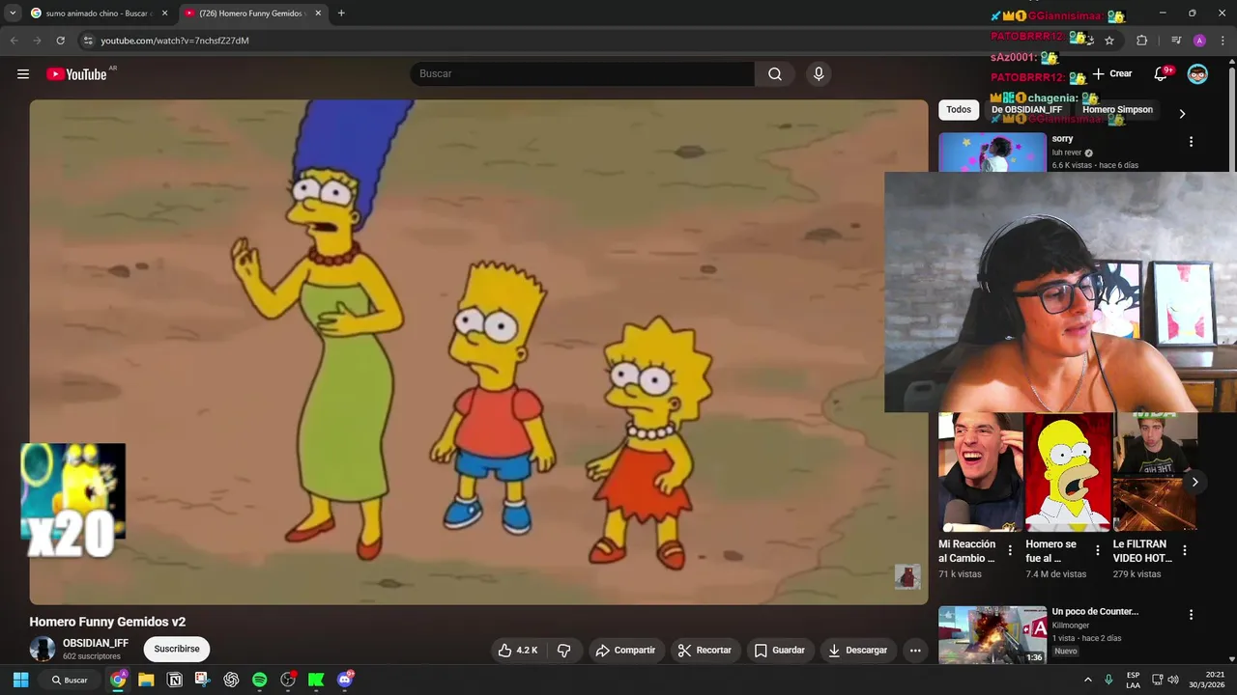The height and width of the screenshot is (695, 1237).
Task: Open File Explorer from the taskbar
Action: pos(146,680)
